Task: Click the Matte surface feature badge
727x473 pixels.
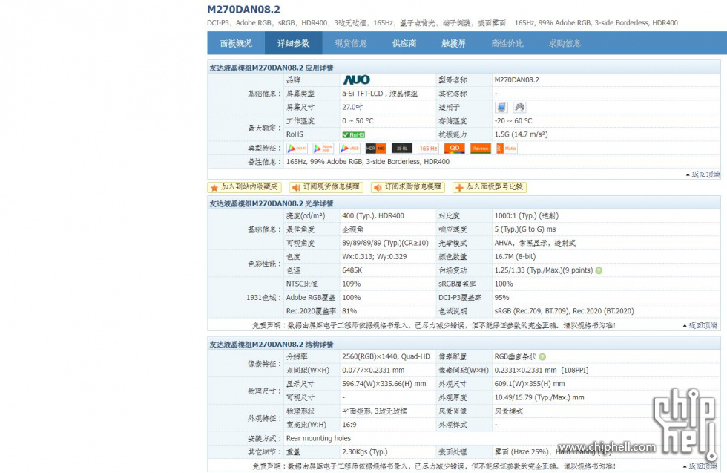Action: (507, 148)
